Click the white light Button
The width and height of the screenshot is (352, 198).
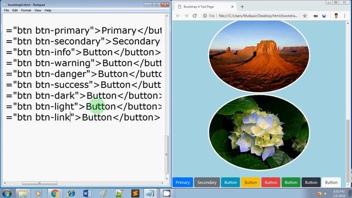click(x=331, y=182)
